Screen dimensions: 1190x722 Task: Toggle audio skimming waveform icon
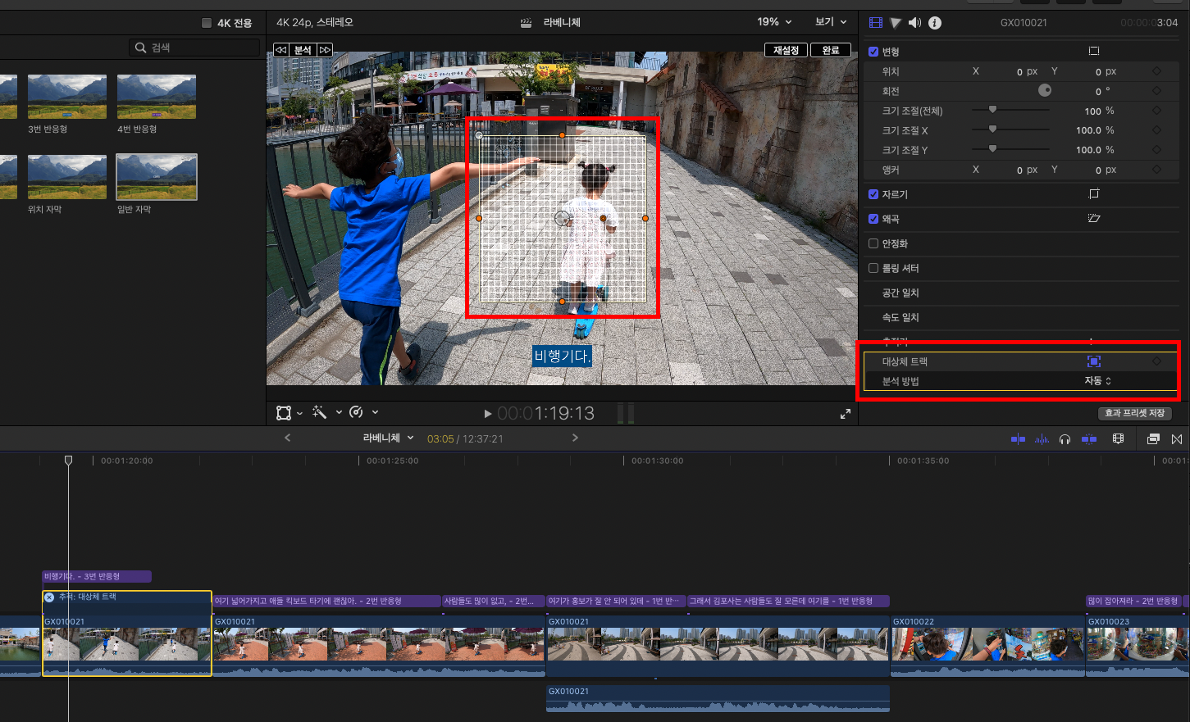pos(1042,439)
